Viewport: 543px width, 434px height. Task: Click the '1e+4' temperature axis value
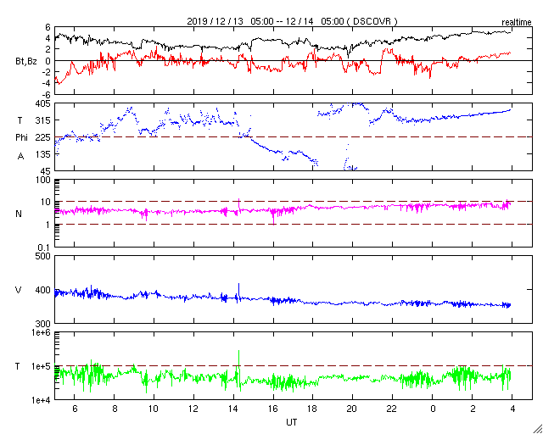(x=42, y=400)
